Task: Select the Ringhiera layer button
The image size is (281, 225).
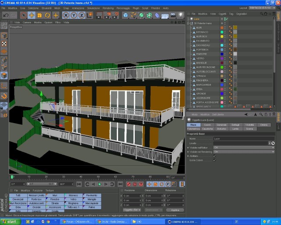Action: [x=73, y=203]
